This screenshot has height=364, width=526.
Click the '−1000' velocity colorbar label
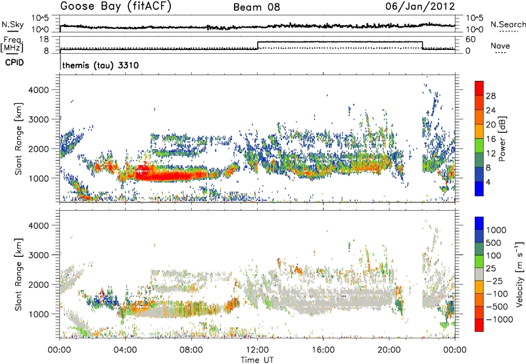[x=500, y=319]
